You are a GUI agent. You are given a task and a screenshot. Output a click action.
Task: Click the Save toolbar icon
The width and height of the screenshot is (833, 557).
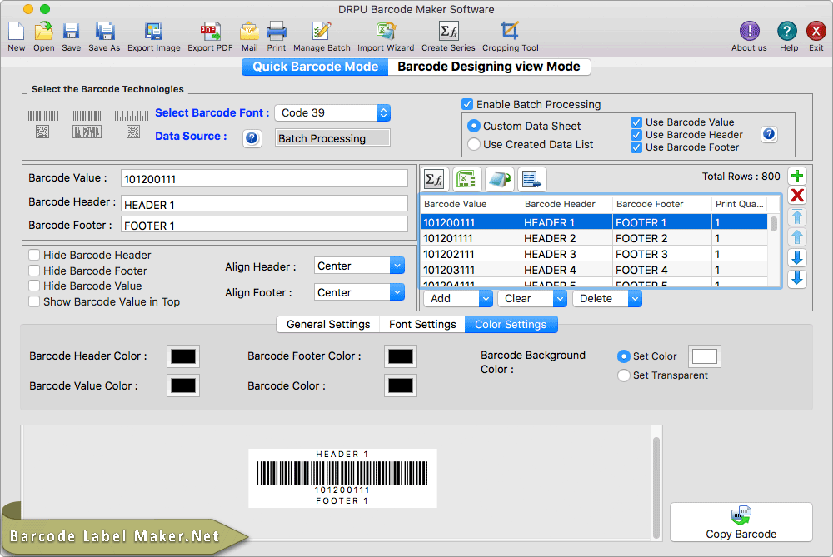71,32
